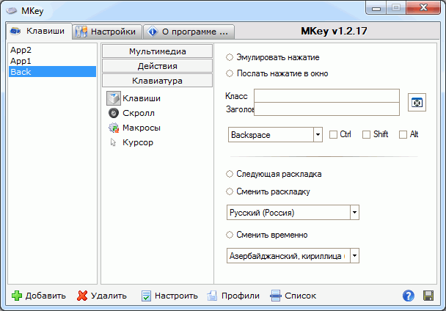This screenshot has width=446, height=311.
Task: Expand the Действия section
Action: (157, 66)
